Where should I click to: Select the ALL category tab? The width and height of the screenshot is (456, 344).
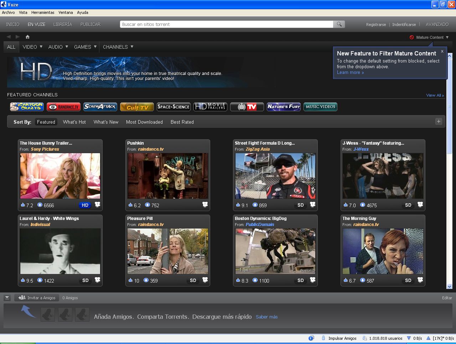[11, 47]
